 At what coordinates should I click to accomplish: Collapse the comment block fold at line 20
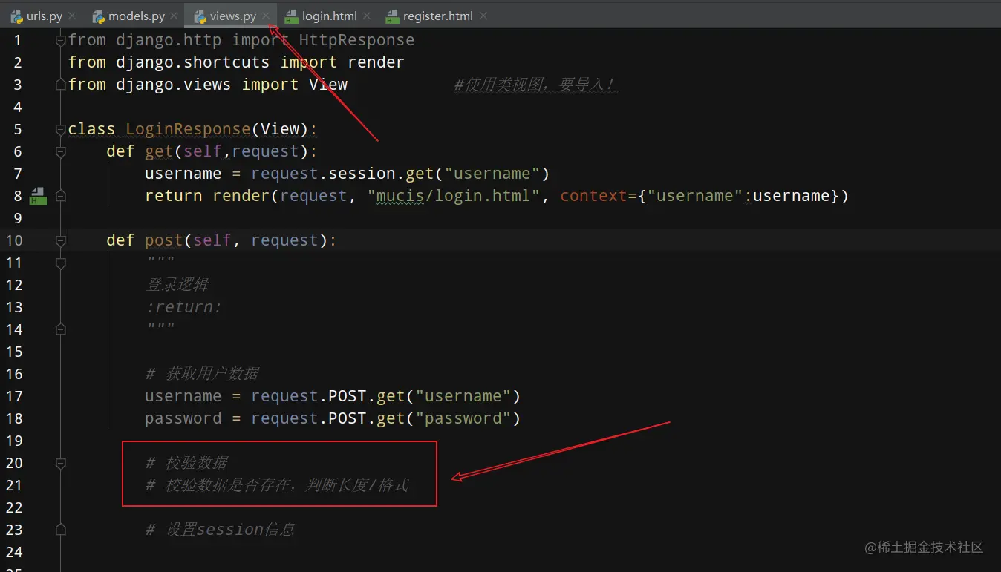[61, 463]
